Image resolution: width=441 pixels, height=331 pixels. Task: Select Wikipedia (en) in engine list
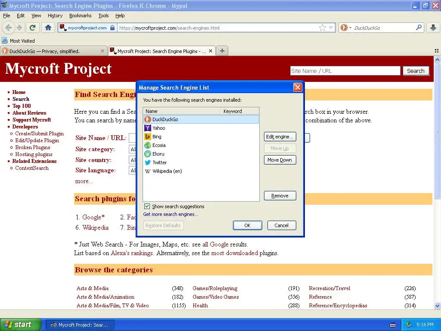(201, 171)
